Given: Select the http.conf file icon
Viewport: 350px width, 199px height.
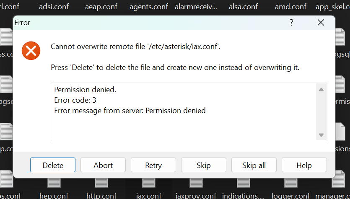Looking at the screenshot, I should (101, 183).
